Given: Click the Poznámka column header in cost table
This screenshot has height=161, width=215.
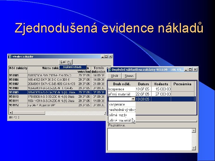Looking at the screenshot, I should click(x=182, y=84).
